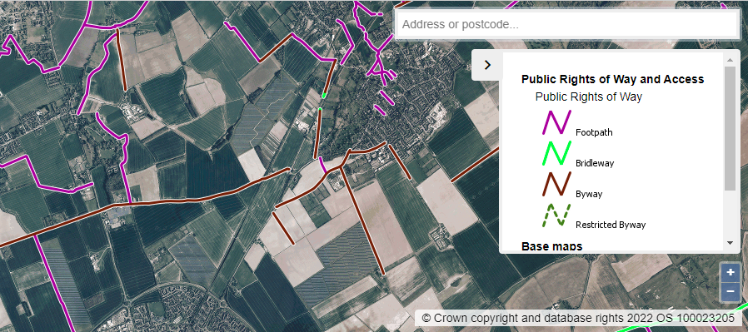Click the legend scrollbar up arrow
Image resolution: width=748 pixels, height=332 pixels.
click(730, 60)
